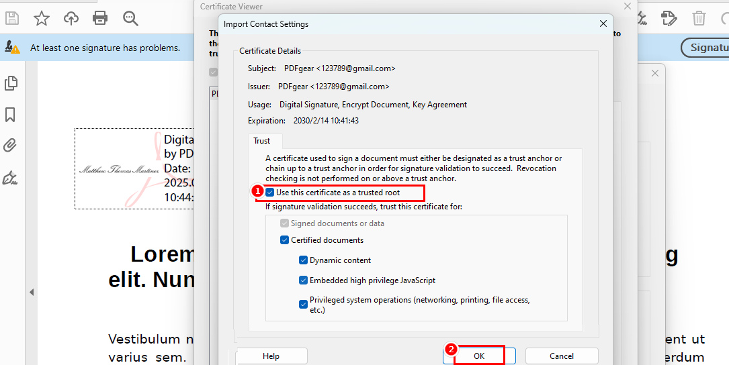
Task: Open the signatures panel in left sidebar
Action: click(10, 178)
